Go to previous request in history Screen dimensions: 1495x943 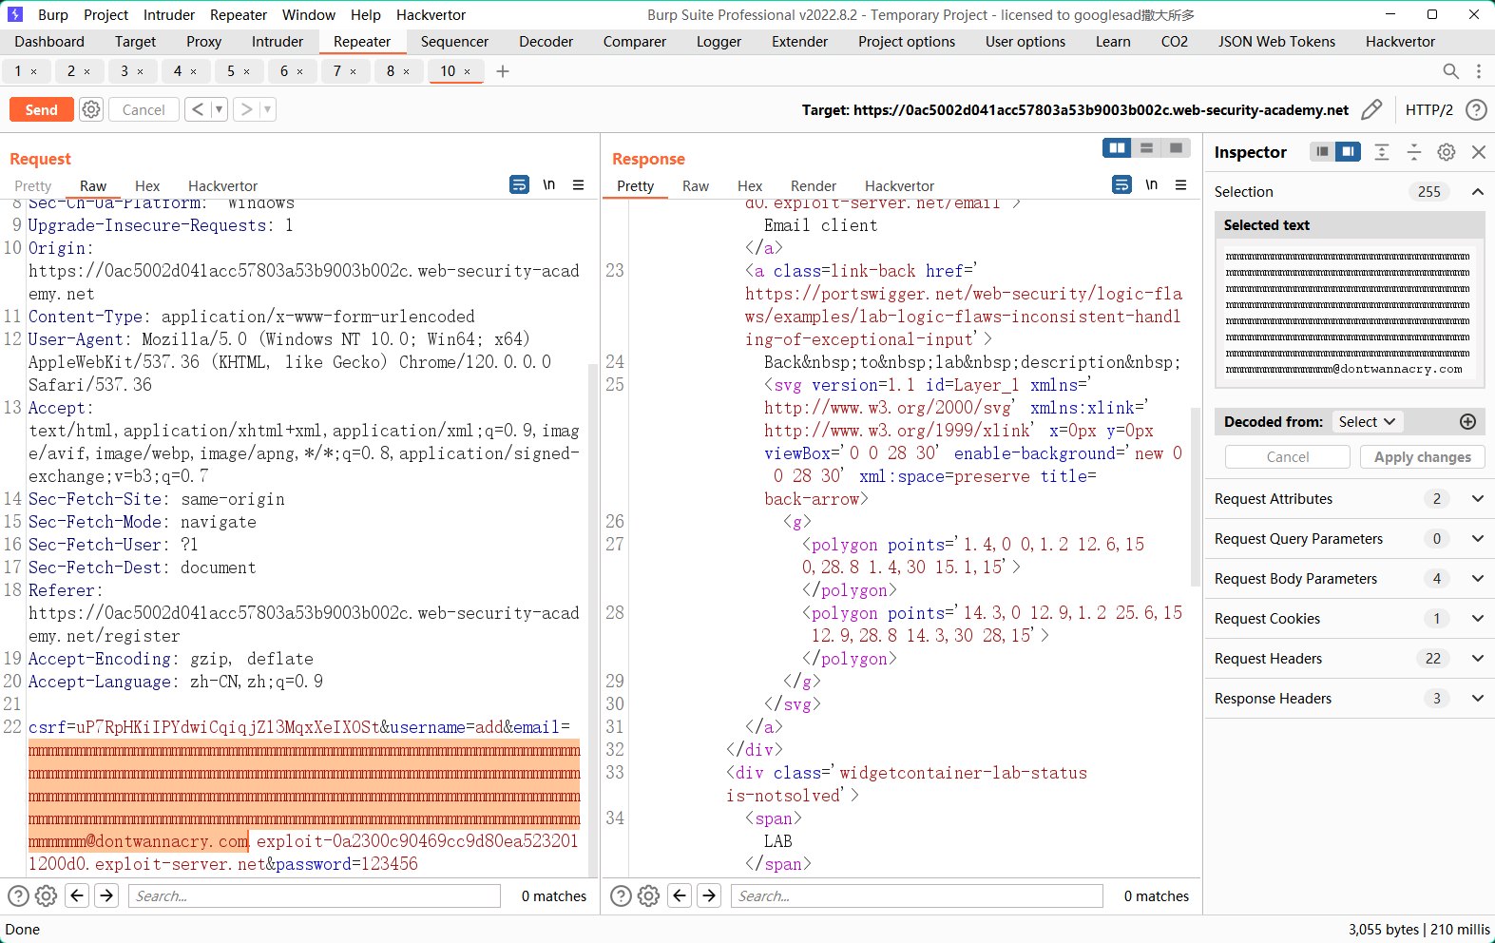[x=197, y=109]
